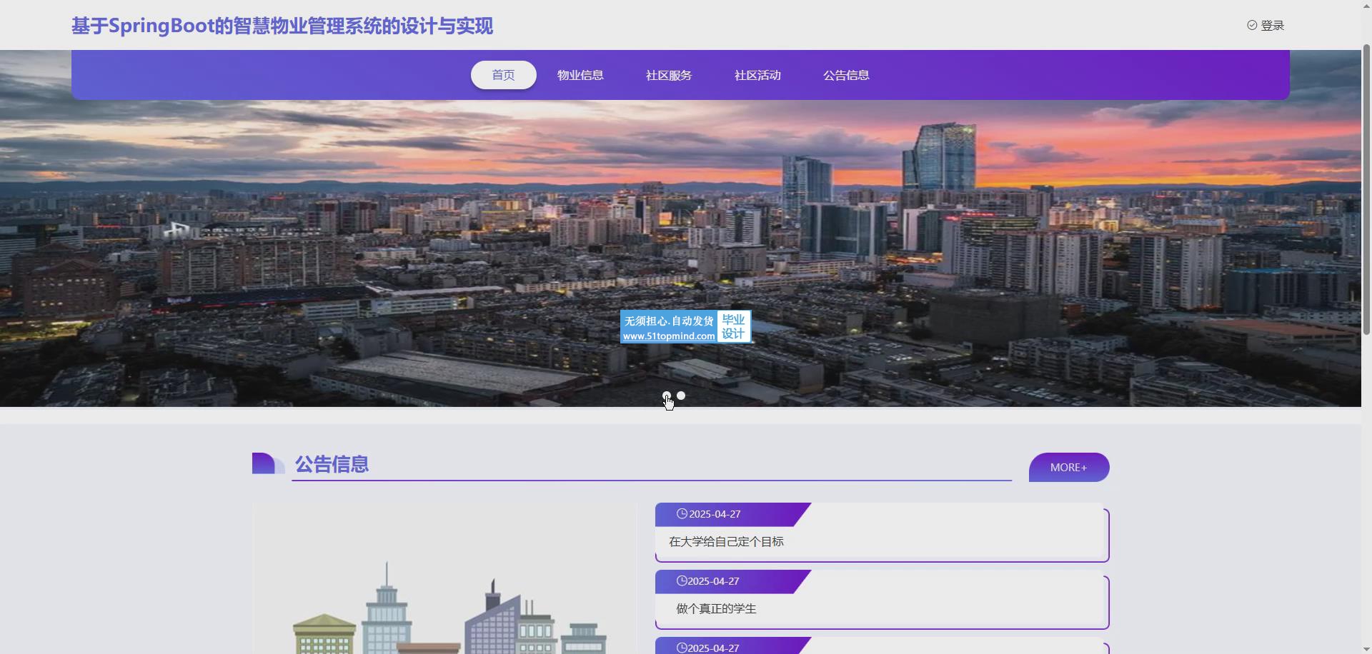Open the 社区服务 menu item

point(669,75)
